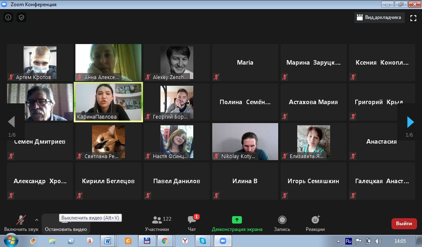Screen dimensions: 422x247
Task: Select Артем Кротов's video tile
Action: click(40, 63)
